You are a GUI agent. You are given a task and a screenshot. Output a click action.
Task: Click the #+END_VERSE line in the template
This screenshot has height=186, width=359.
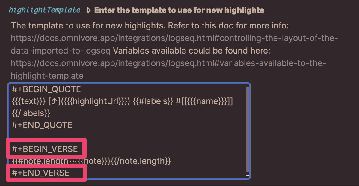coord(41,173)
